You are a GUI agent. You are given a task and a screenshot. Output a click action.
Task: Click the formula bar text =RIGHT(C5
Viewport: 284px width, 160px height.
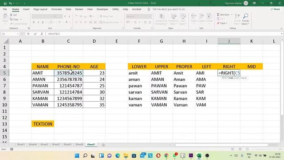(x=54, y=34)
